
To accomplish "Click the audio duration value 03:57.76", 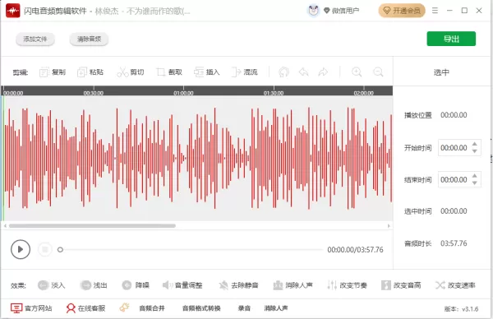I will point(454,243).
